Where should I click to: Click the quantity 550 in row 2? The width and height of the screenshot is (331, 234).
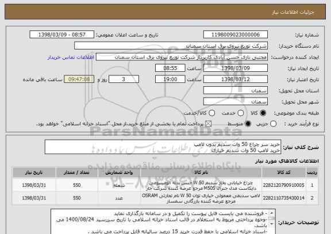76,198
